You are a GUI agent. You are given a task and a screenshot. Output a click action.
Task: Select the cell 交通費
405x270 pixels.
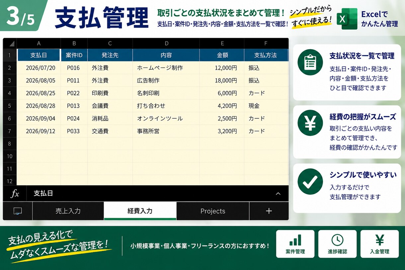(110, 131)
